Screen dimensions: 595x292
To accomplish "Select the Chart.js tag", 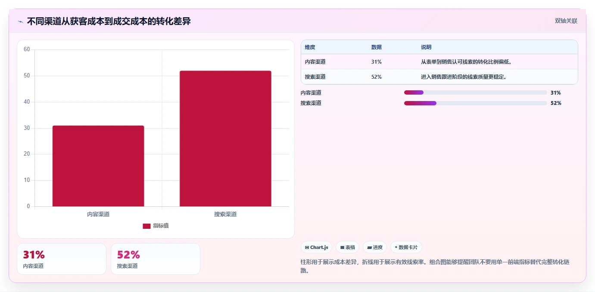I will click(316, 247).
